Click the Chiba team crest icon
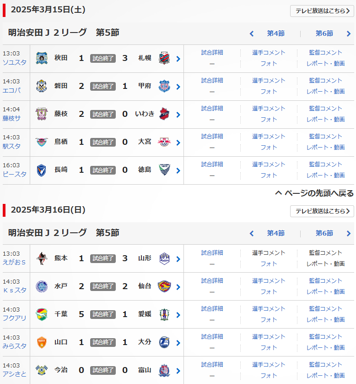The image size is (356, 384). pos(42,314)
